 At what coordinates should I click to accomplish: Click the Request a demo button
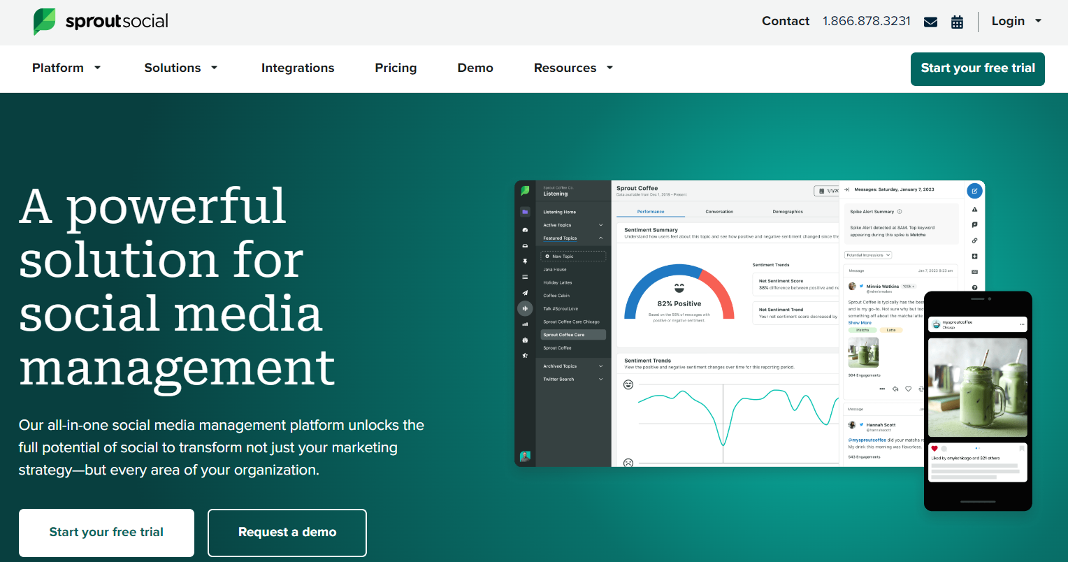287,533
